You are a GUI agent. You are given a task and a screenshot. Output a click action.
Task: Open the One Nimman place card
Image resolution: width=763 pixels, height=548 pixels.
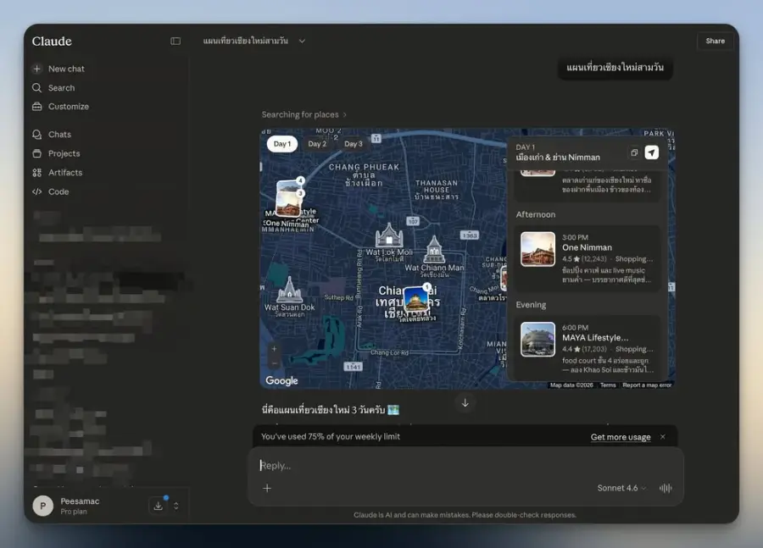(x=588, y=258)
